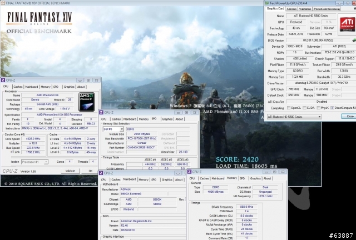Click the Close button in GPU-Z
Viewport: 356px width, 240px height.
click(350, 116)
